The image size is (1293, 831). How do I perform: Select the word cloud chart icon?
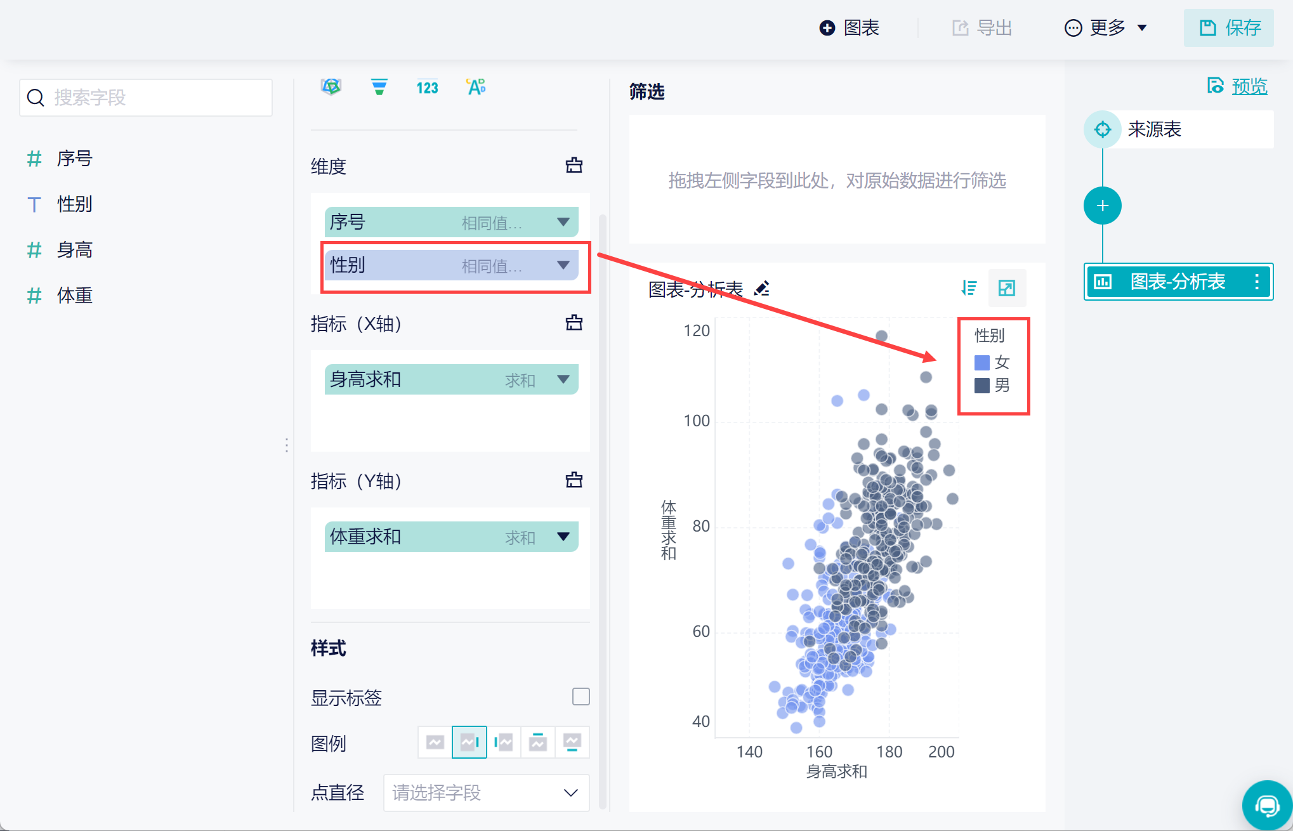476,87
